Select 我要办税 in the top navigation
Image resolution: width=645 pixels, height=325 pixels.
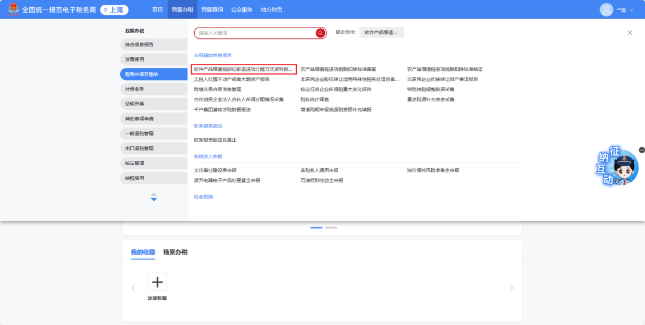182,10
